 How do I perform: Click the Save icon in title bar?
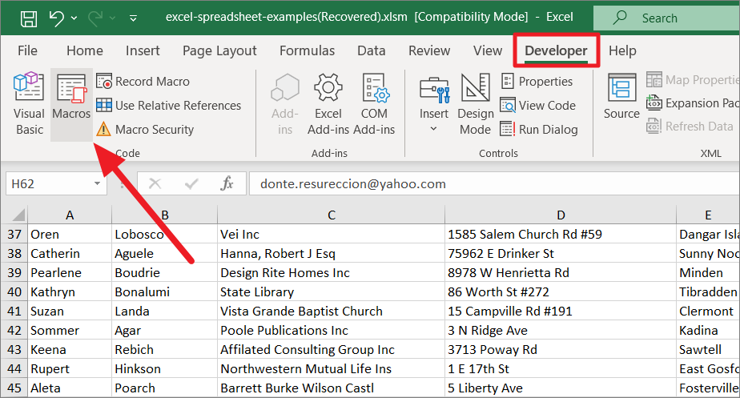pos(29,18)
